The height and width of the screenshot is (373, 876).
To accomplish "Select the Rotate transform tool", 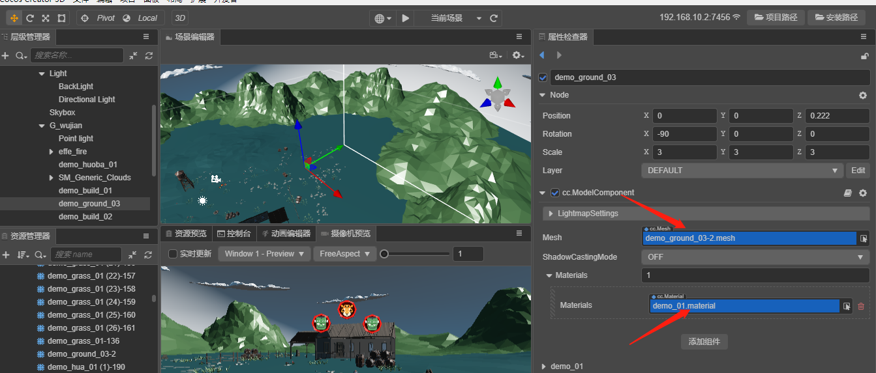I will pyautogui.click(x=30, y=18).
